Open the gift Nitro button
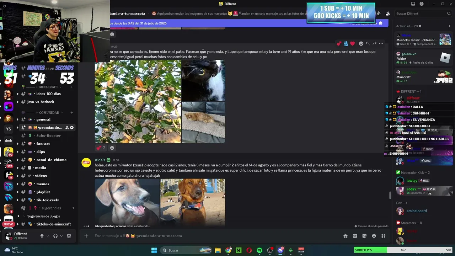 [x=345, y=236]
